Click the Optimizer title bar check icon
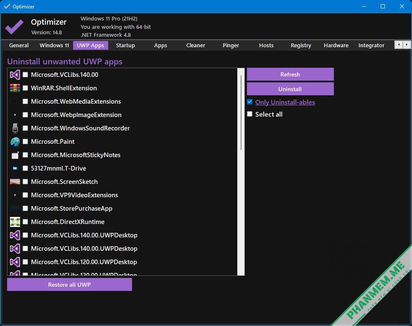The width and height of the screenshot is (412, 326). click(x=7, y=6)
